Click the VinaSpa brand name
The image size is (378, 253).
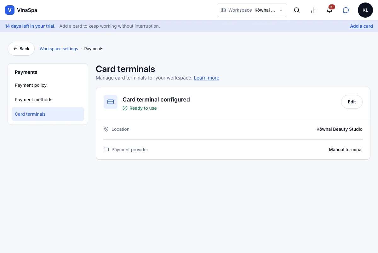point(27,10)
